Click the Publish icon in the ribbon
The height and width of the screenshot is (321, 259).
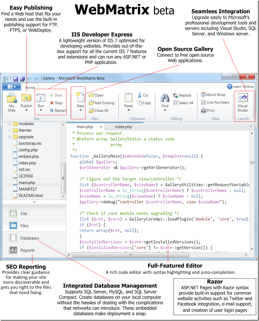[x=26, y=98]
